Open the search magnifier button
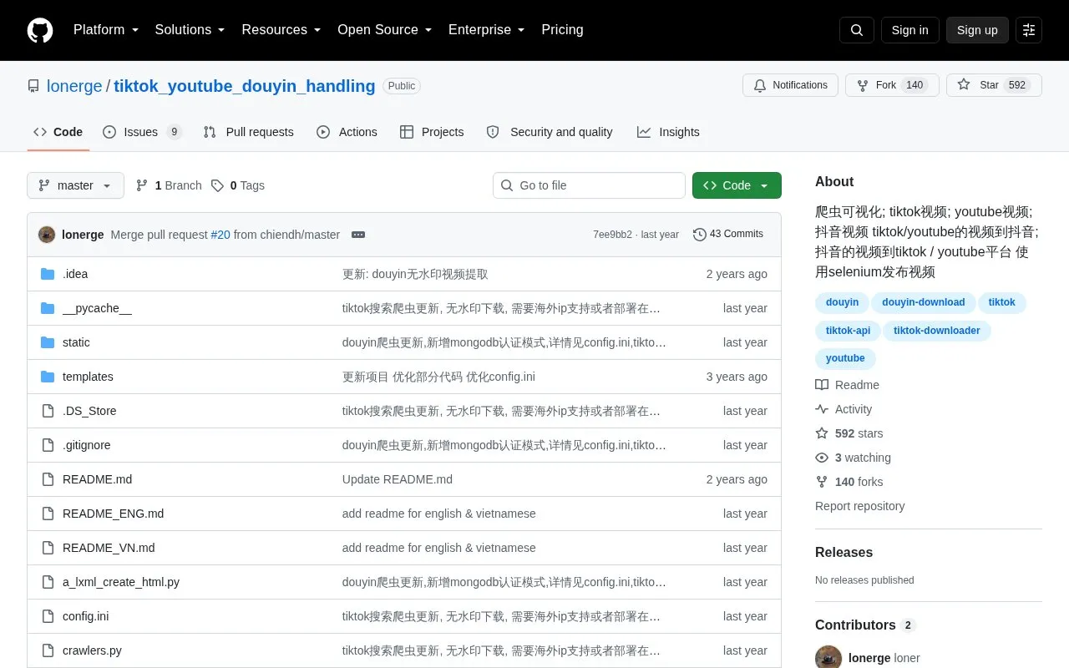Image resolution: width=1069 pixels, height=668 pixels. [x=857, y=30]
